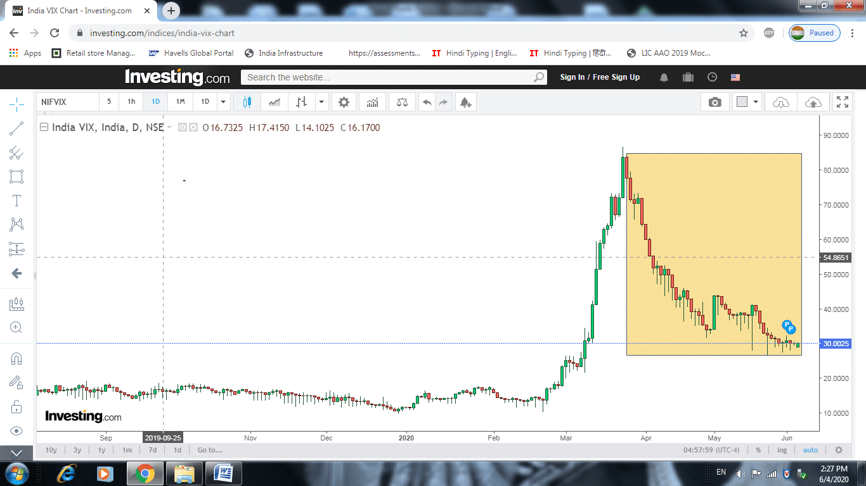This screenshot has width=866, height=486.
Task: Toggle percentage scale
Action: [758, 450]
